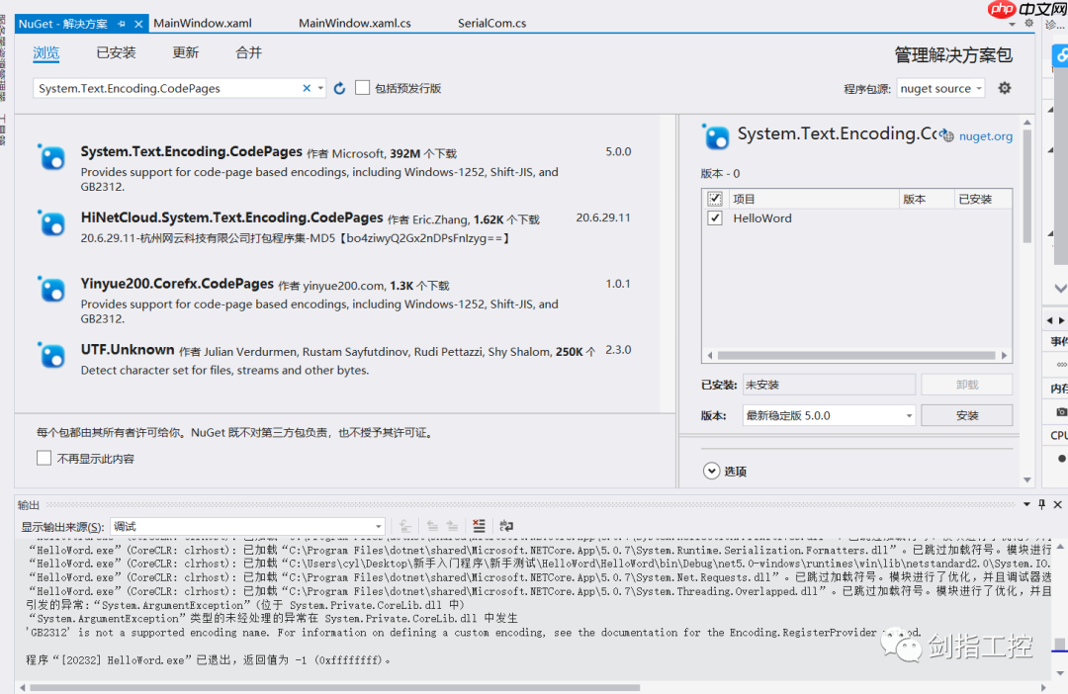The width and height of the screenshot is (1068, 694).
Task: Click the horizontal scrollbar of project list
Action: 856,355
